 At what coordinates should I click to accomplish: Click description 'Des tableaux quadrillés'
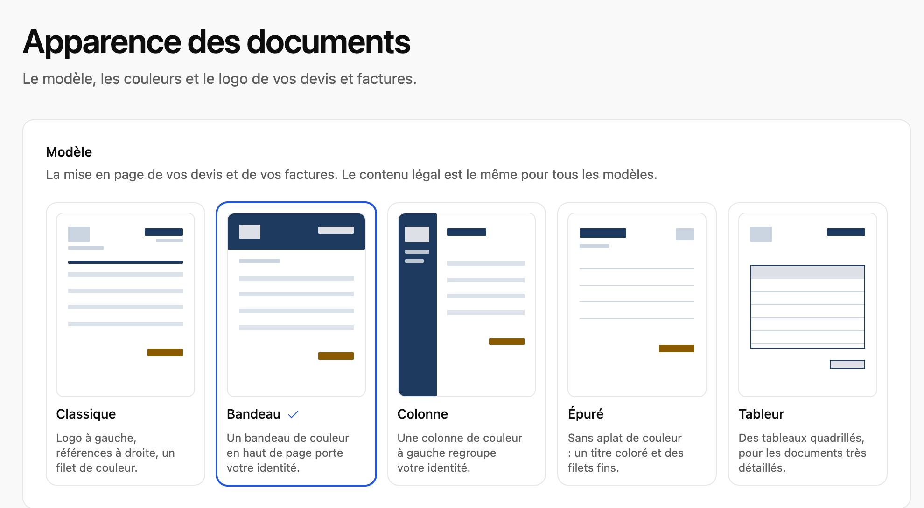coord(802,453)
